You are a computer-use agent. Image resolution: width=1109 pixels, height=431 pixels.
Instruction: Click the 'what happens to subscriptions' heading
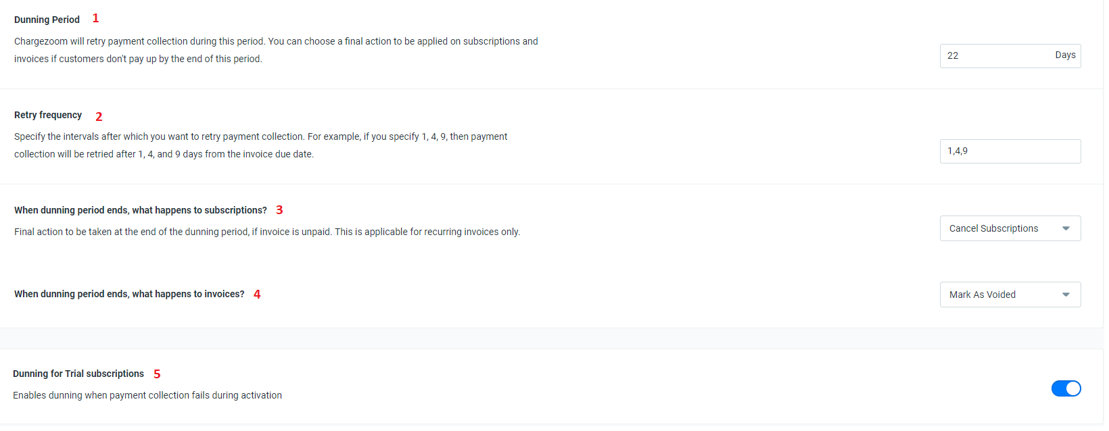141,210
